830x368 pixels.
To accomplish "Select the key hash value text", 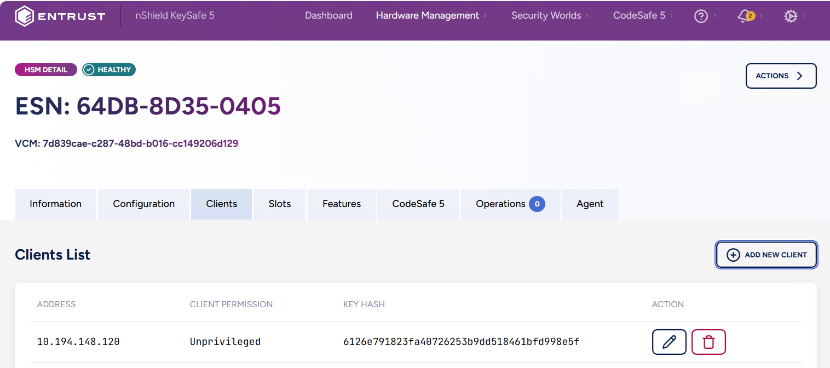I will click(461, 342).
